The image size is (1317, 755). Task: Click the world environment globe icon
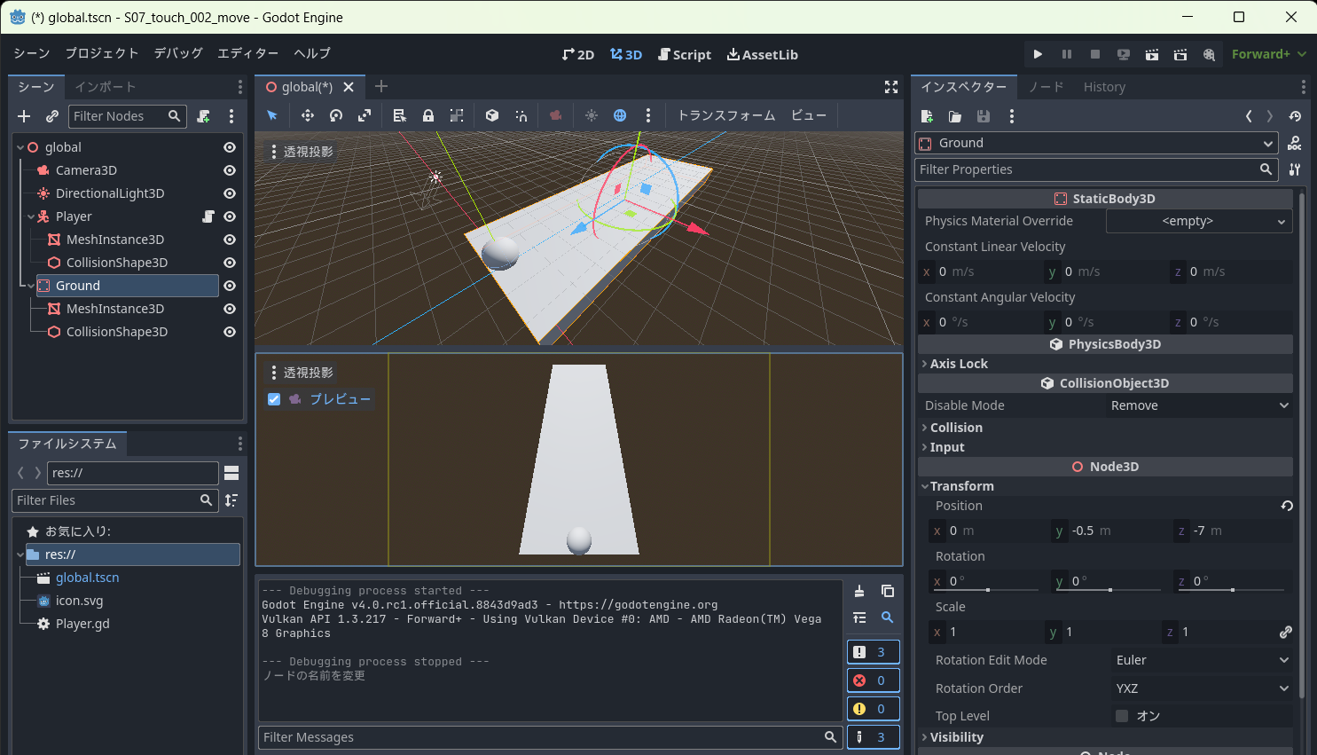tap(619, 115)
